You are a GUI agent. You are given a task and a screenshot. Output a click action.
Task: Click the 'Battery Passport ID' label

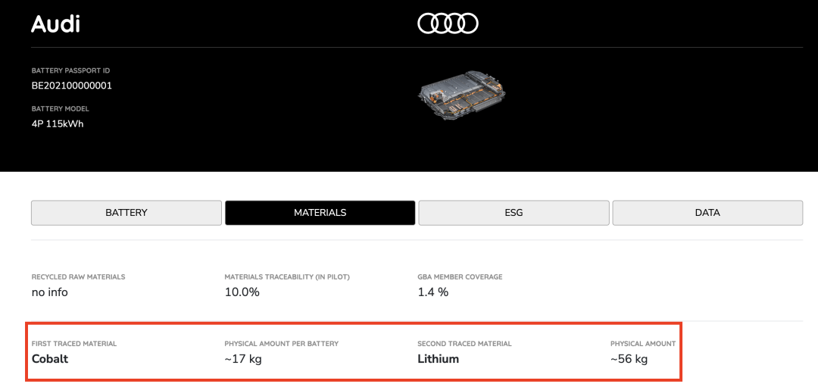70,70
